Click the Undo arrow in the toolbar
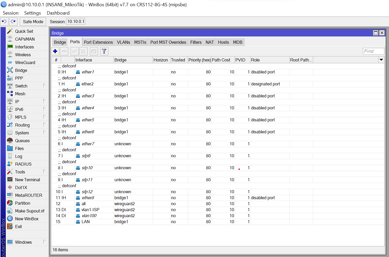This screenshot has width=389, height=257. [4, 22]
